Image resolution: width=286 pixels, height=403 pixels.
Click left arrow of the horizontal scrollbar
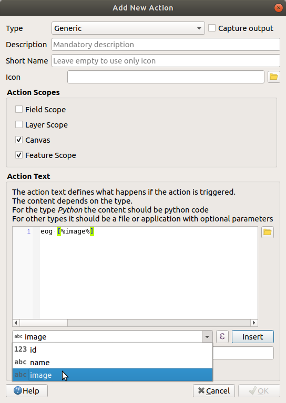coord(16,323)
